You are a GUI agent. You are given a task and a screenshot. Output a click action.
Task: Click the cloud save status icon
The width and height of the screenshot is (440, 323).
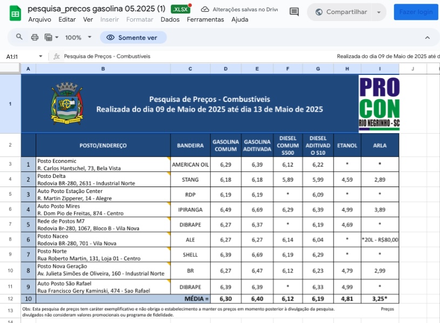pyautogui.click(x=205, y=10)
